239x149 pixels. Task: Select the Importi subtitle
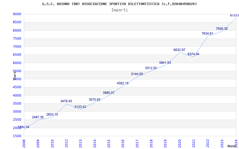coord(119,10)
